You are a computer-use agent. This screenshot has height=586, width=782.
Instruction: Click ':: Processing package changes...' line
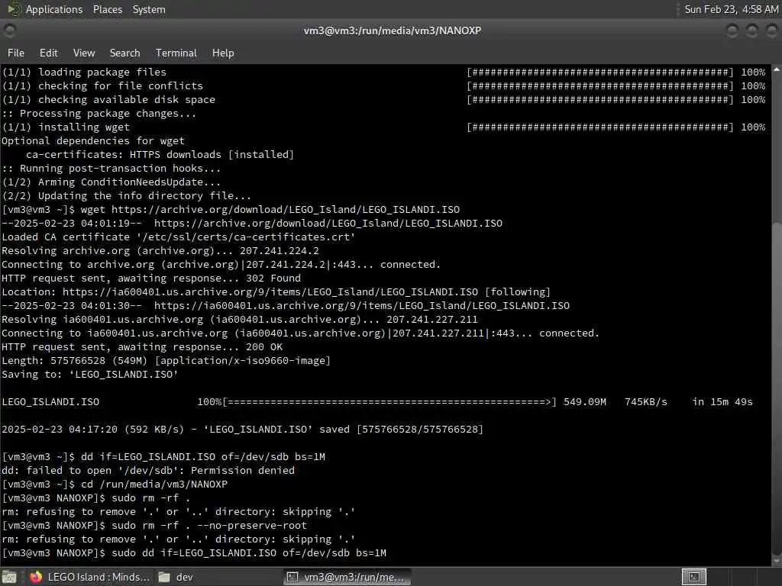99,113
